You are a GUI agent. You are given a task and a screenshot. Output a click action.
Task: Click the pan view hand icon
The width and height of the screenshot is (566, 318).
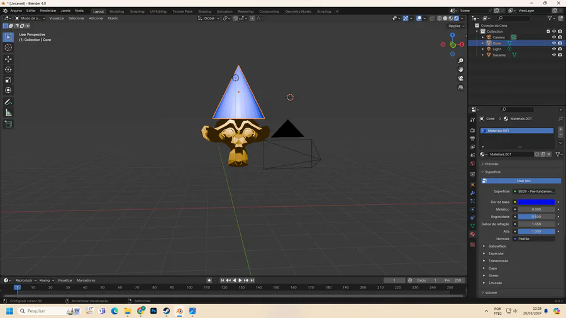(460, 70)
